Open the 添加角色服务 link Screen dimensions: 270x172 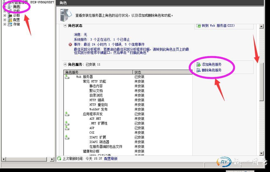coord(211,64)
